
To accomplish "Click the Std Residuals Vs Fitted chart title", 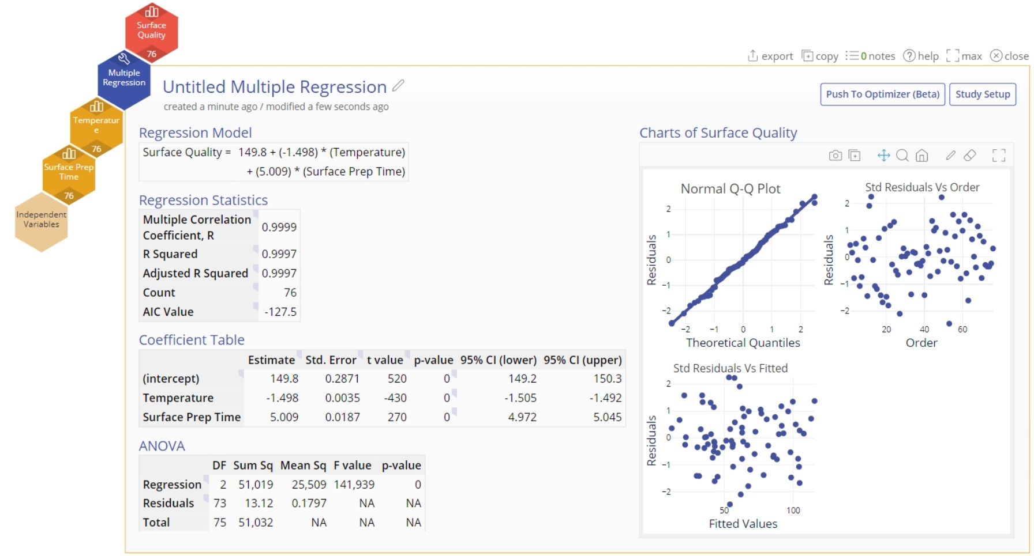I will tap(730, 368).
